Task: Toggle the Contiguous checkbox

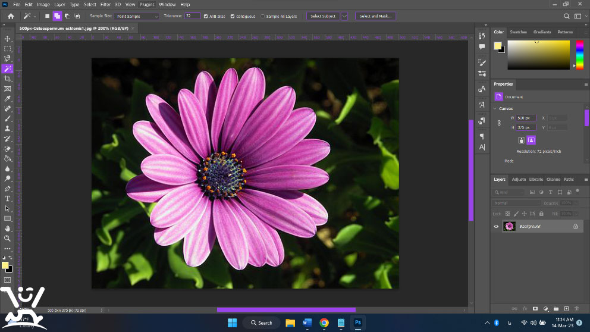Action: (x=233, y=16)
